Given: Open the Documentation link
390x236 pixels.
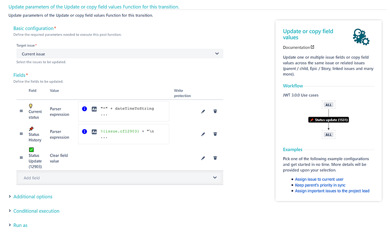Looking at the screenshot, I should (x=296, y=47).
